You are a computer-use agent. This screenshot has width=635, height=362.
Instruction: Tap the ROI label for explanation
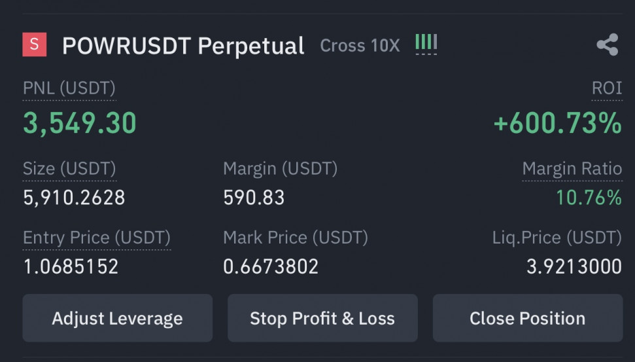point(607,88)
